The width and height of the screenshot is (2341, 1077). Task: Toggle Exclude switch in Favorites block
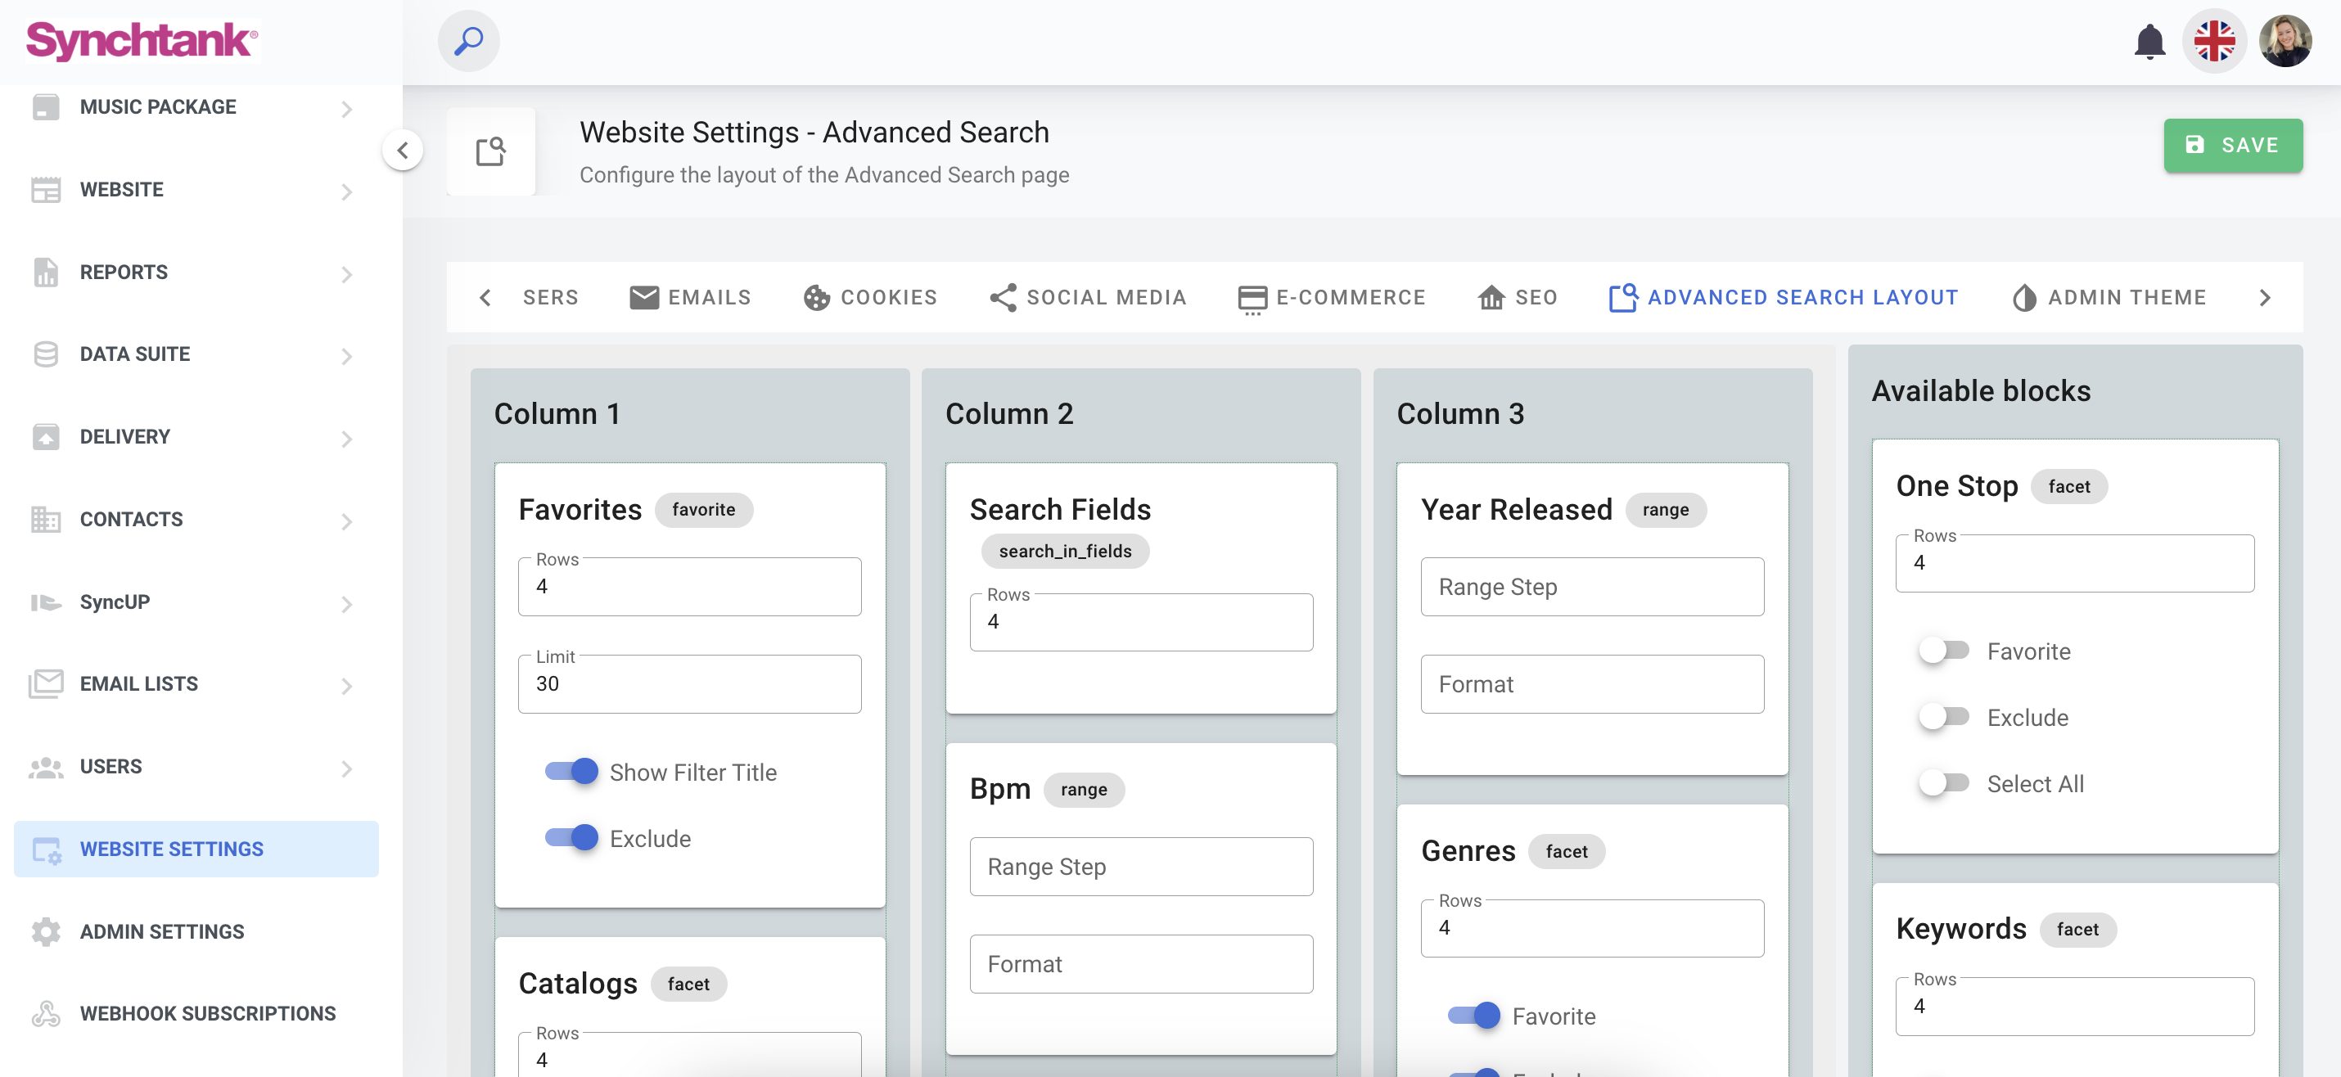(x=571, y=838)
